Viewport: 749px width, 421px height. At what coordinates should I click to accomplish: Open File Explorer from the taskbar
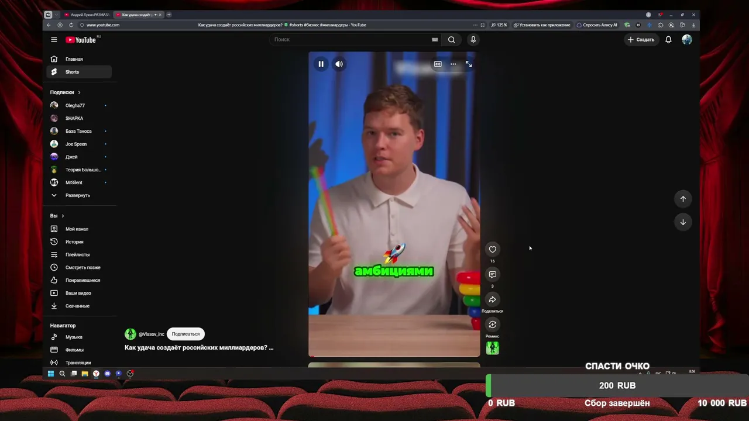pos(85,374)
